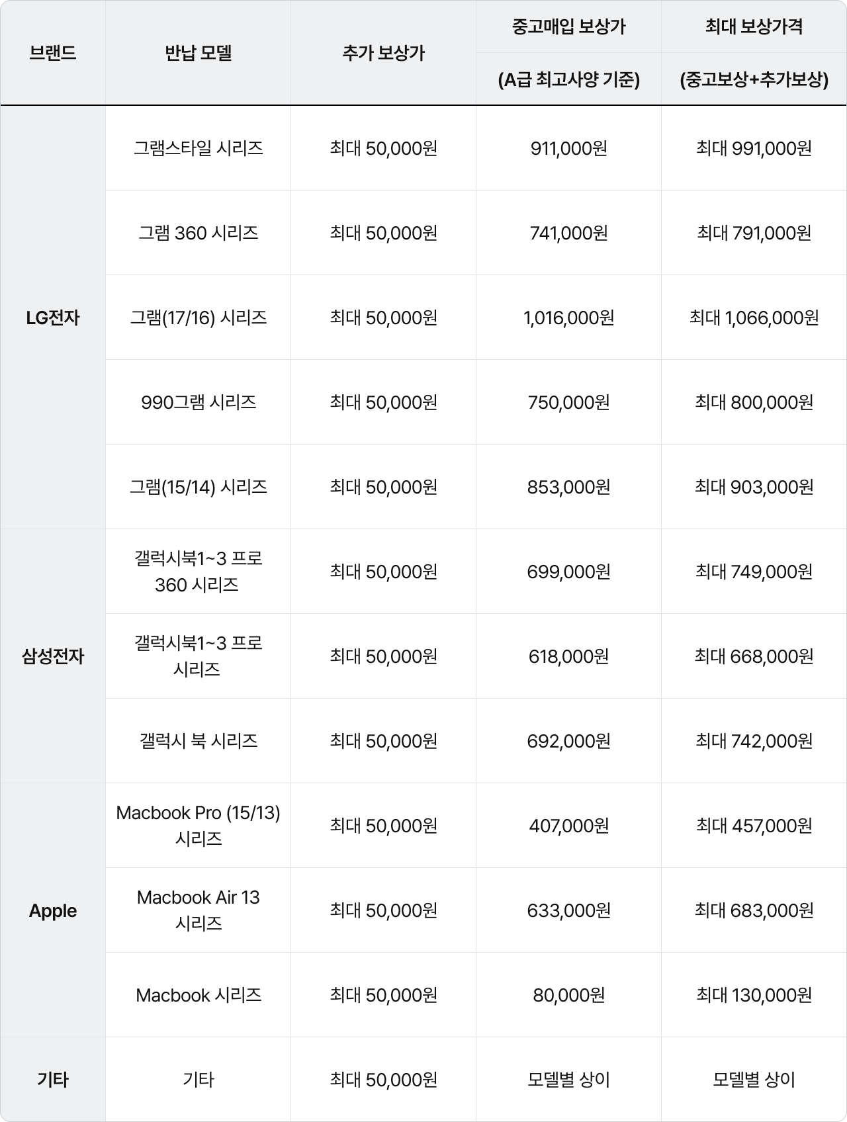Select the 990그램 시리즈 row label
This screenshot has height=1122, width=847.
[198, 402]
